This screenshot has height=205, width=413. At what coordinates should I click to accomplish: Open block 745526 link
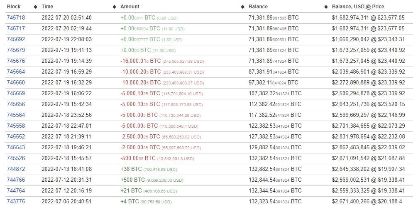pos(16,158)
